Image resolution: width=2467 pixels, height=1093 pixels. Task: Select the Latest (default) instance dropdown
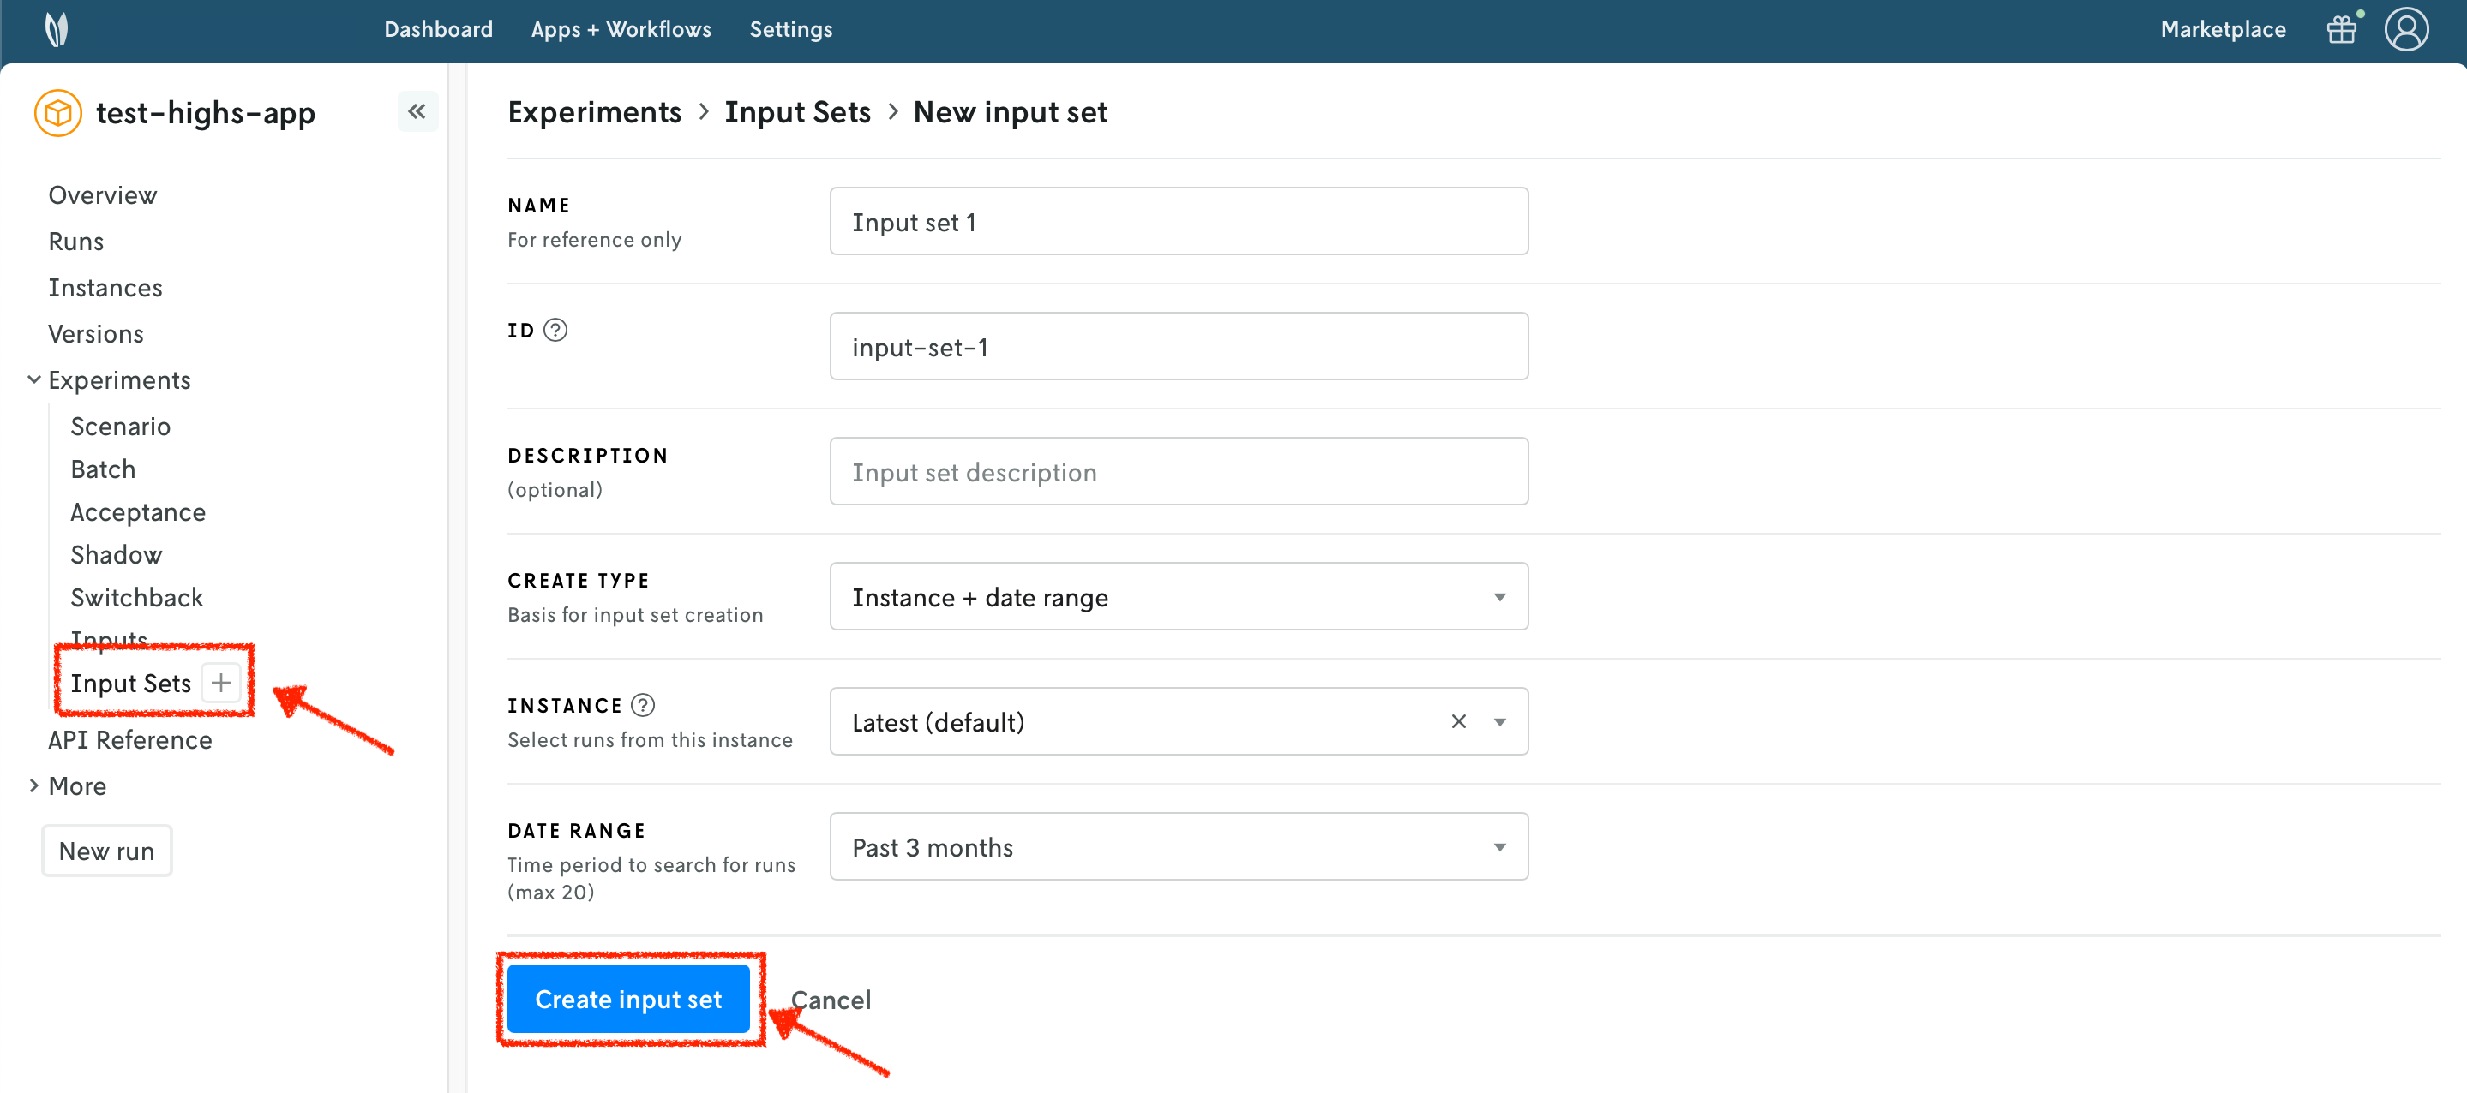(1178, 720)
